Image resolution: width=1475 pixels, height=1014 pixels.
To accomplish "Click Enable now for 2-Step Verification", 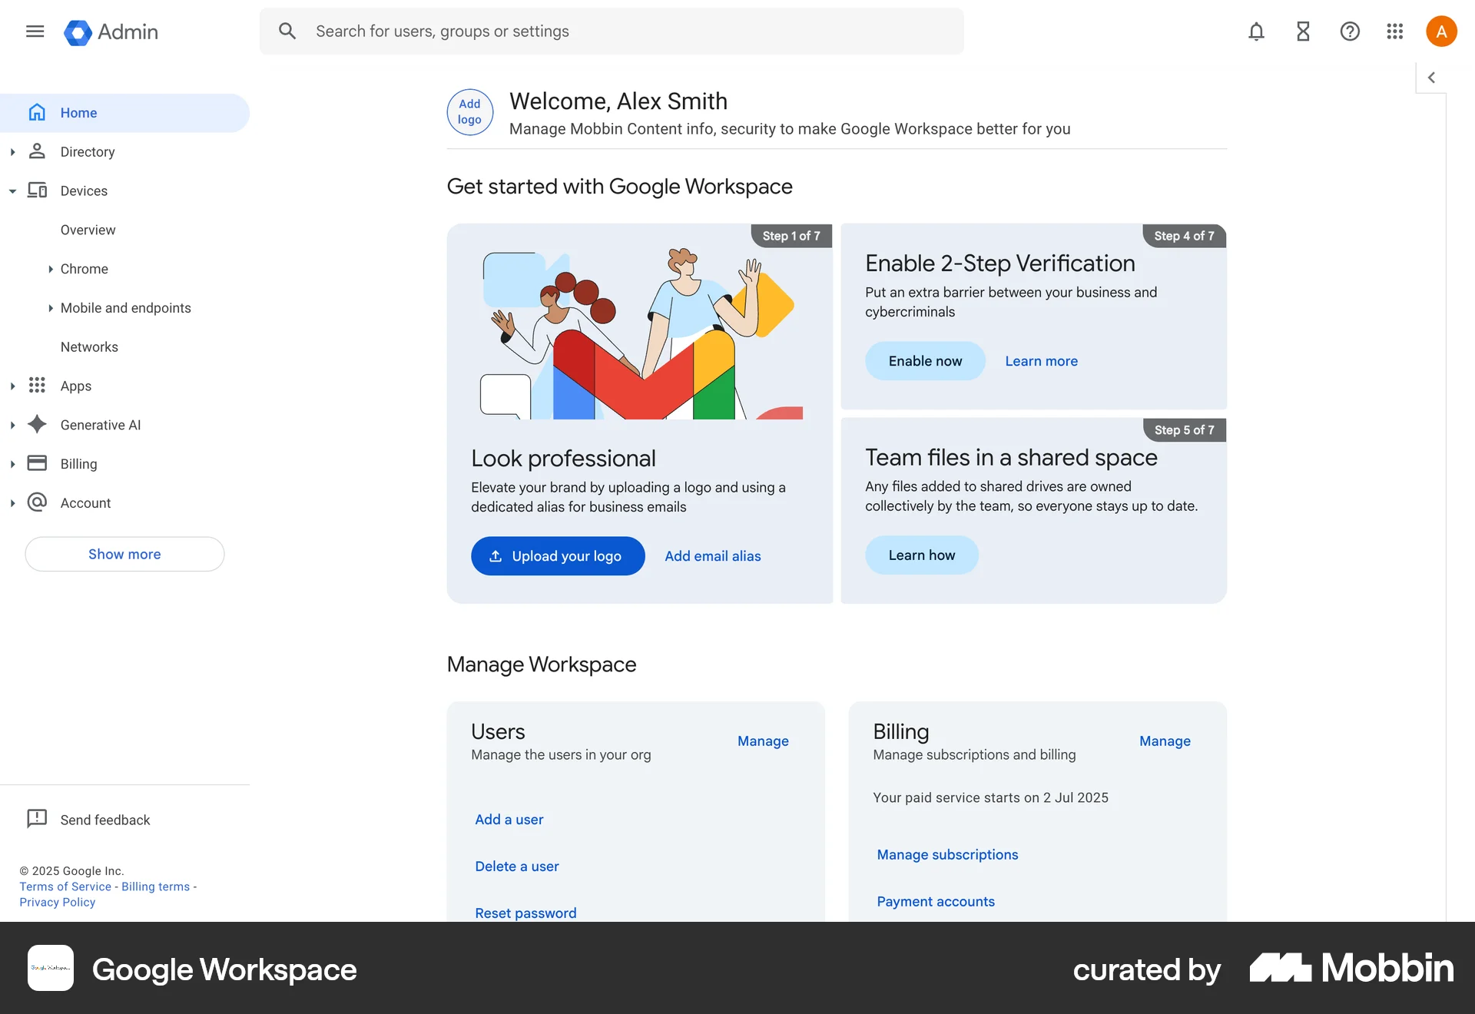I will (925, 360).
